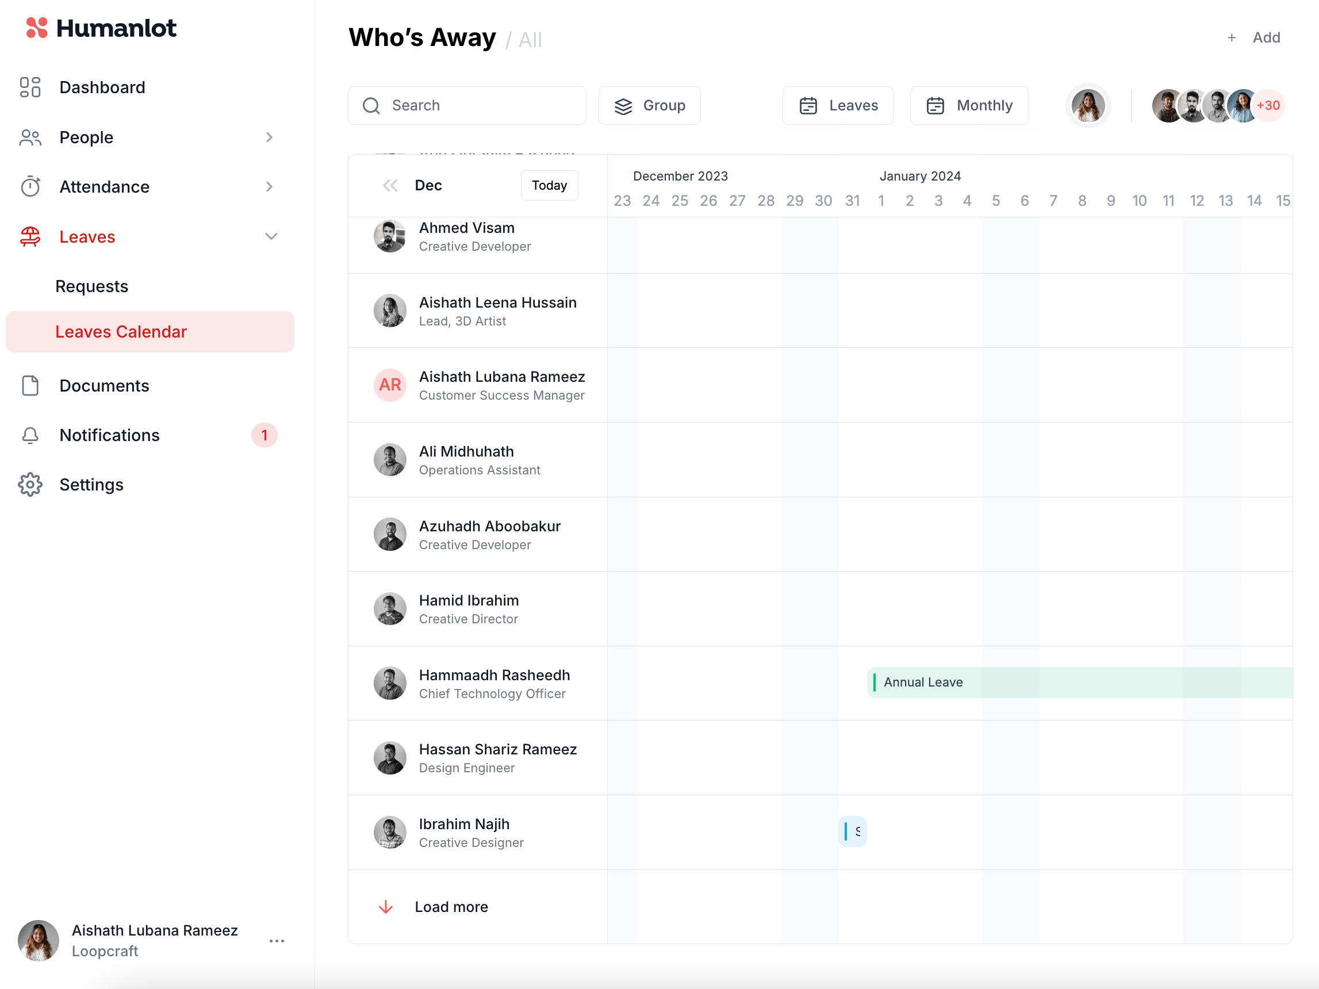The height and width of the screenshot is (989, 1319).
Task: Click the Dashboard grid icon
Action: pyautogui.click(x=30, y=87)
